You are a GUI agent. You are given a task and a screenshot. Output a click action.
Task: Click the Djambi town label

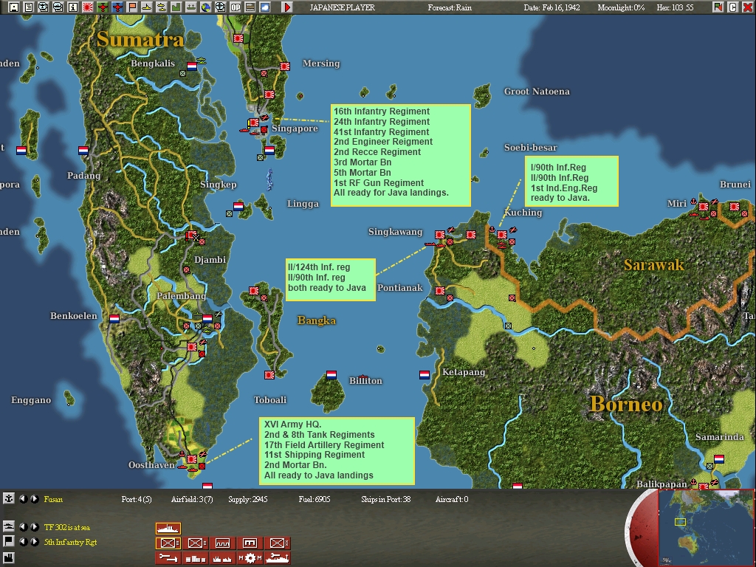click(x=210, y=259)
